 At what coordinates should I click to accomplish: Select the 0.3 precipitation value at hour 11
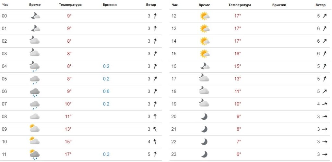(106, 154)
